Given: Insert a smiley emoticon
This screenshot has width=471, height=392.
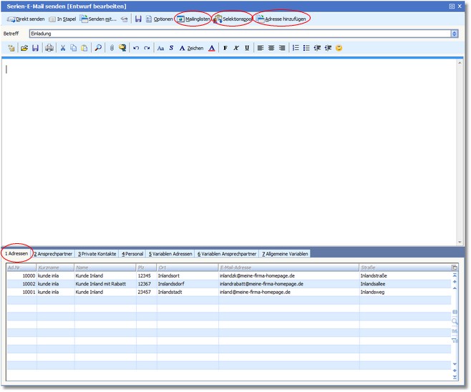Looking at the screenshot, I should click(x=339, y=48).
